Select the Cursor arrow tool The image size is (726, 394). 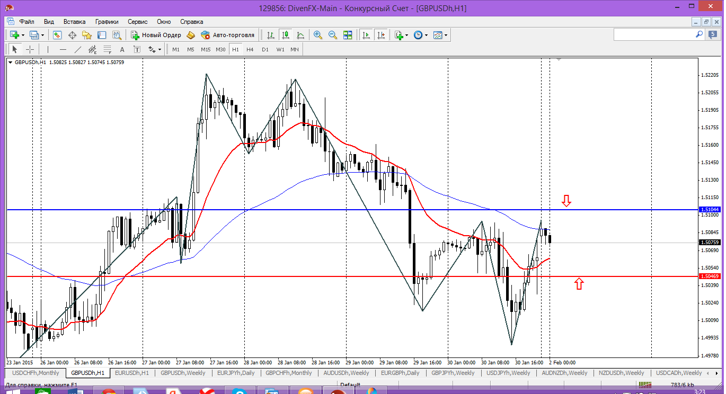[15, 49]
